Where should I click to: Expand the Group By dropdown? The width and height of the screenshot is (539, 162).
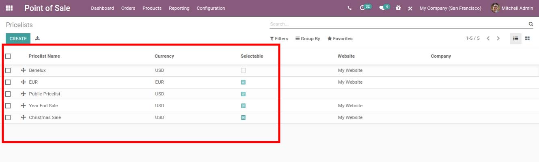click(x=308, y=39)
